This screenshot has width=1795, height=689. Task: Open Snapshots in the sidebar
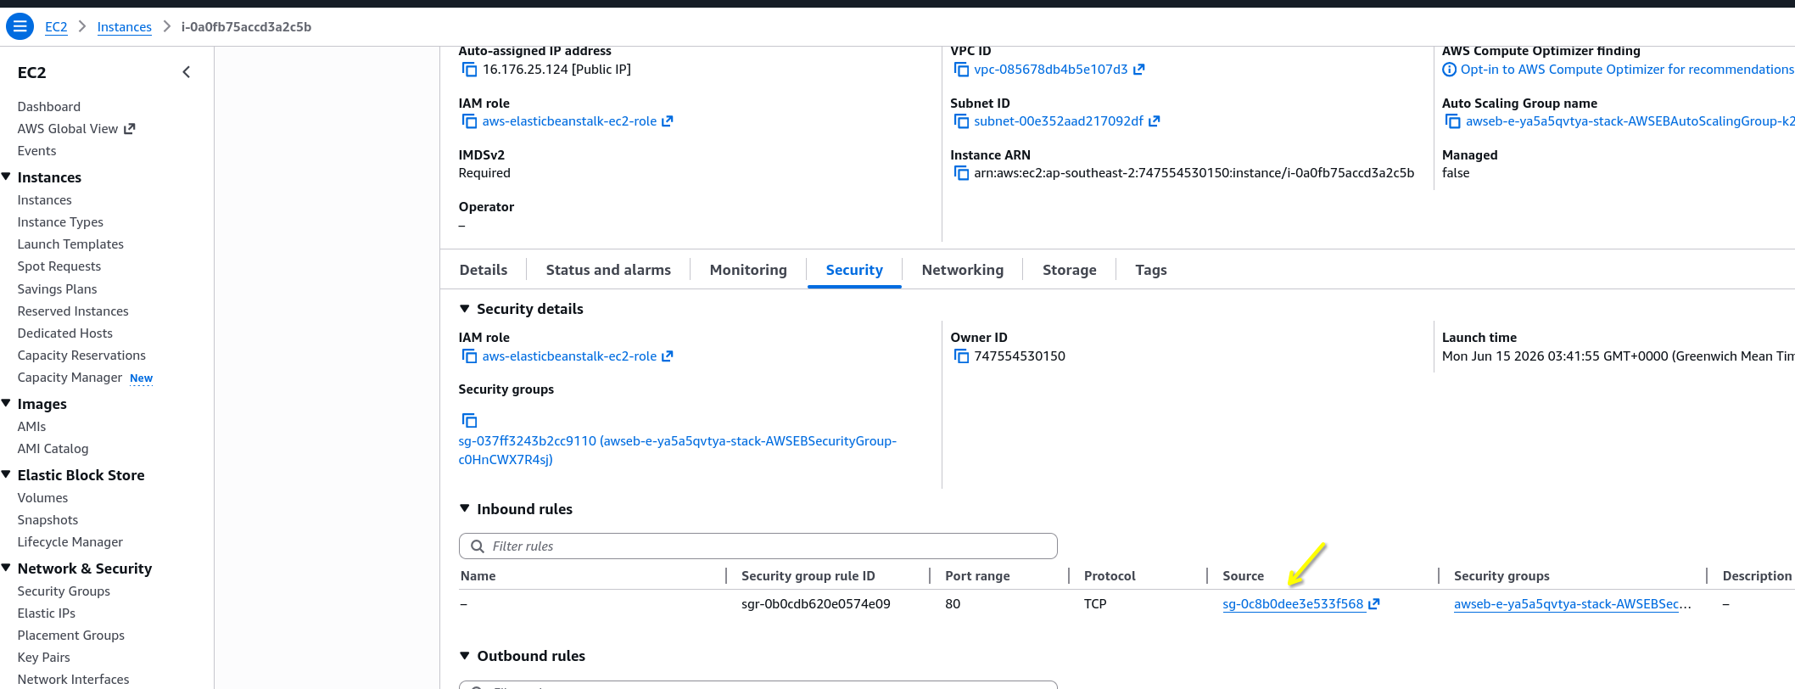(x=48, y=520)
